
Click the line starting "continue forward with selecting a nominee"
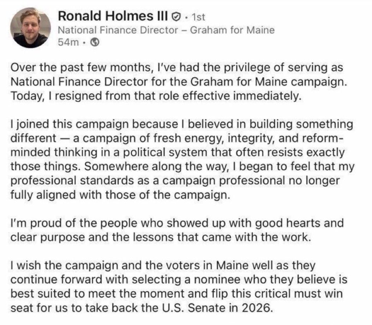179,279
